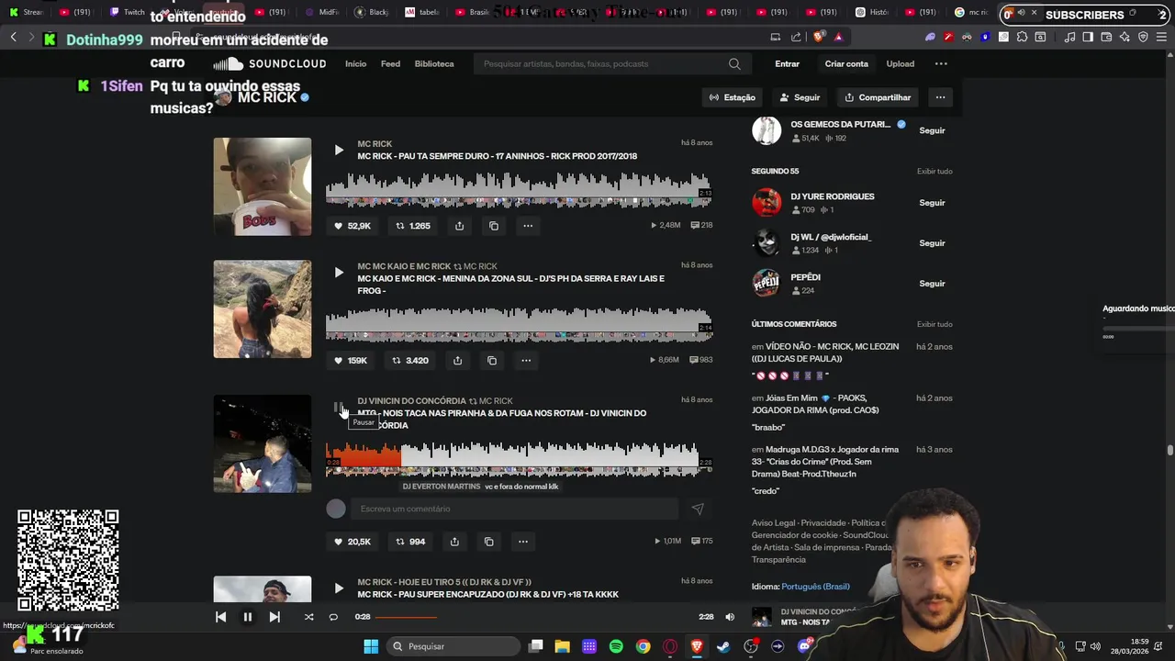This screenshot has width=1175, height=661.
Task: Click the Criar conta button
Action: [846, 63]
